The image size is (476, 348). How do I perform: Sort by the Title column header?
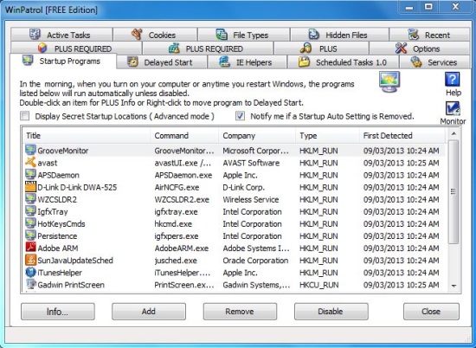point(87,135)
